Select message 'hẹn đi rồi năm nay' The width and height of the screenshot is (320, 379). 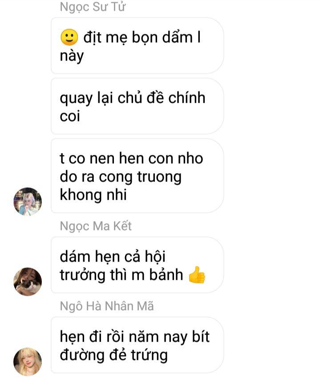click(137, 345)
